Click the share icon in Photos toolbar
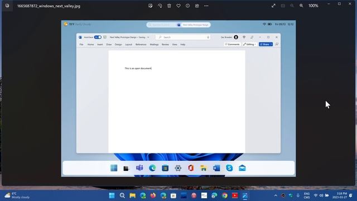Viewport: 357px width, 201px height. coord(197,6)
